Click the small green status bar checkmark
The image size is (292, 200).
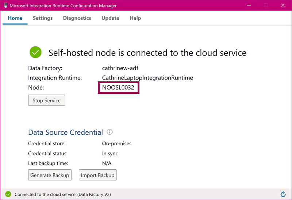8,195
